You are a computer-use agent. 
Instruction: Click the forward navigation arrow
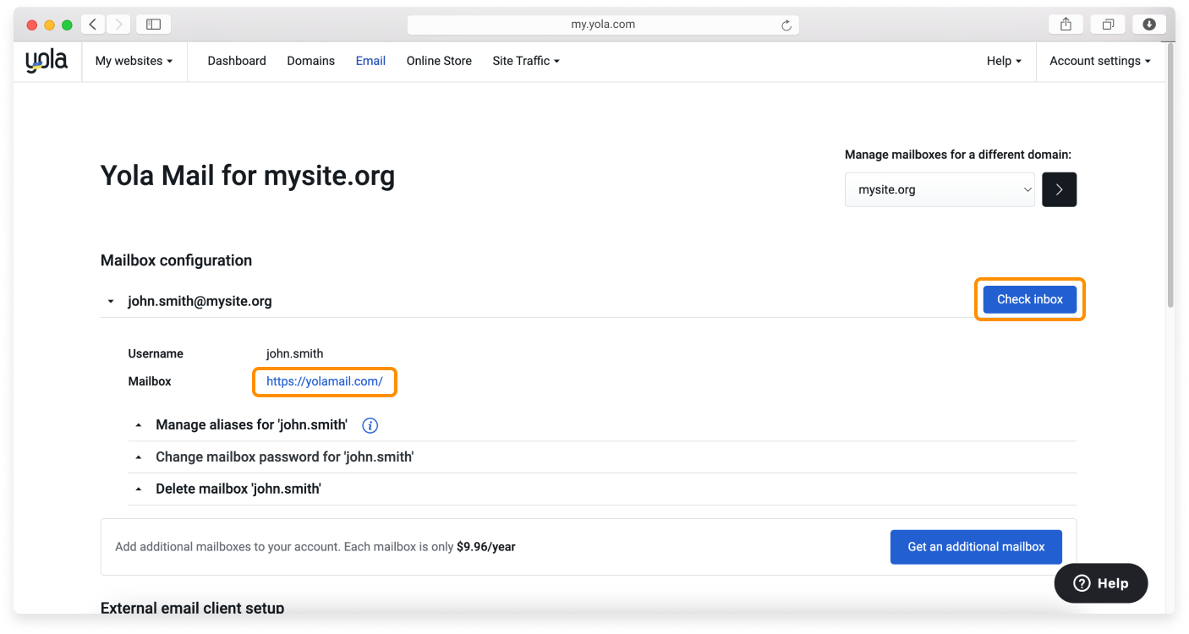coord(118,24)
